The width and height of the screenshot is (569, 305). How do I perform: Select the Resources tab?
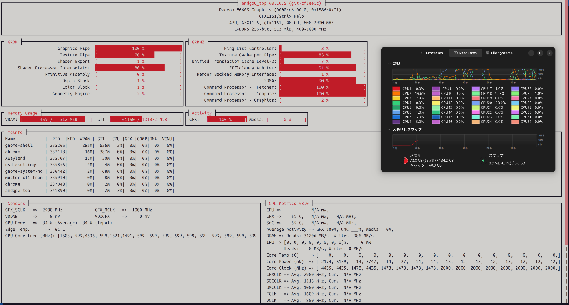pos(465,53)
